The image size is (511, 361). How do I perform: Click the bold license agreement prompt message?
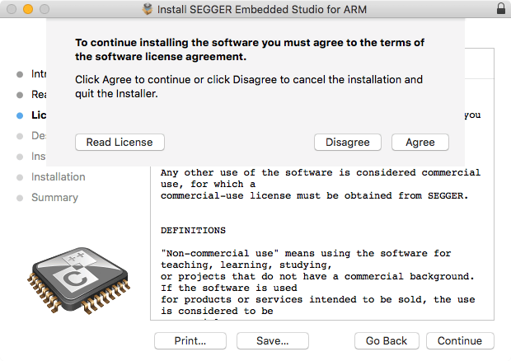pyautogui.click(x=250, y=49)
